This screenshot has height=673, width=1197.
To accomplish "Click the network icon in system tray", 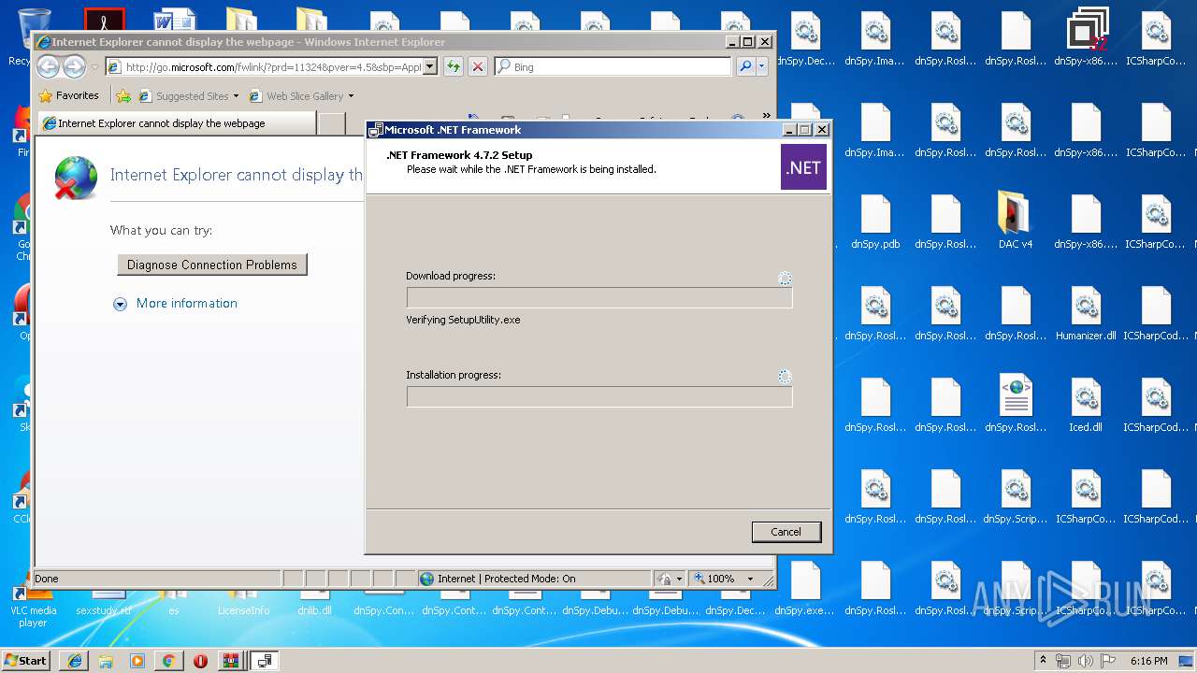I will pos(1063,660).
